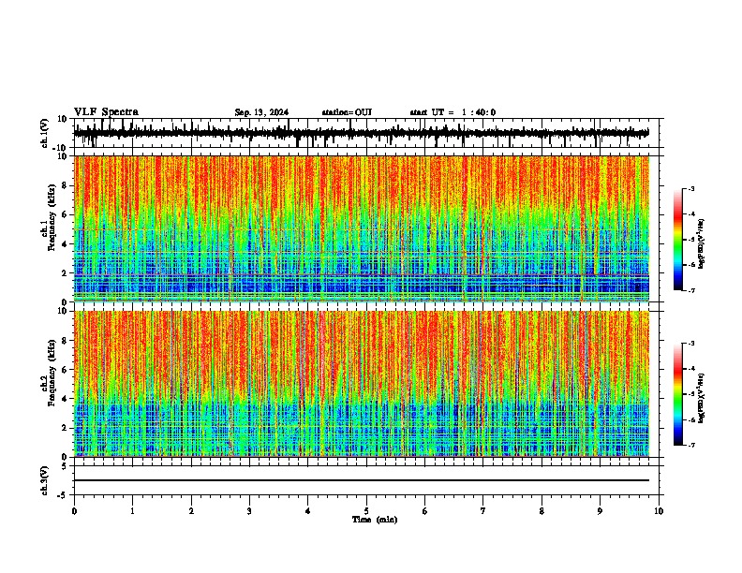Click the flat ch.3 voltage trace line
This screenshot has width=742, height=573.
point(362,480)
